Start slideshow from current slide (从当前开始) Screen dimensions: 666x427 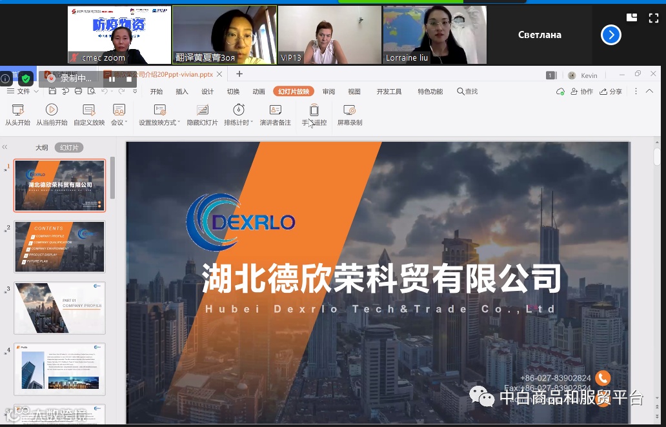coord(52,115)
